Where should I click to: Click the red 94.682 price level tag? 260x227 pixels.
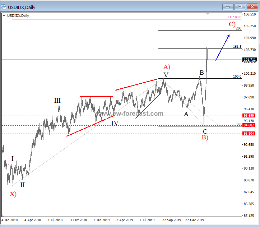(x=249, y=125)
